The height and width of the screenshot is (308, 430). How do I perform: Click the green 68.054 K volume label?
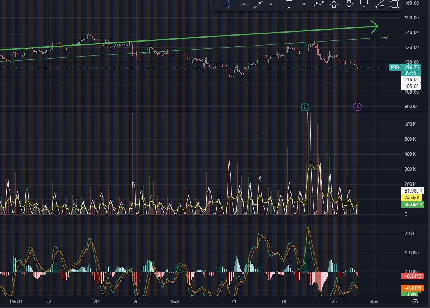coord(413,205)
